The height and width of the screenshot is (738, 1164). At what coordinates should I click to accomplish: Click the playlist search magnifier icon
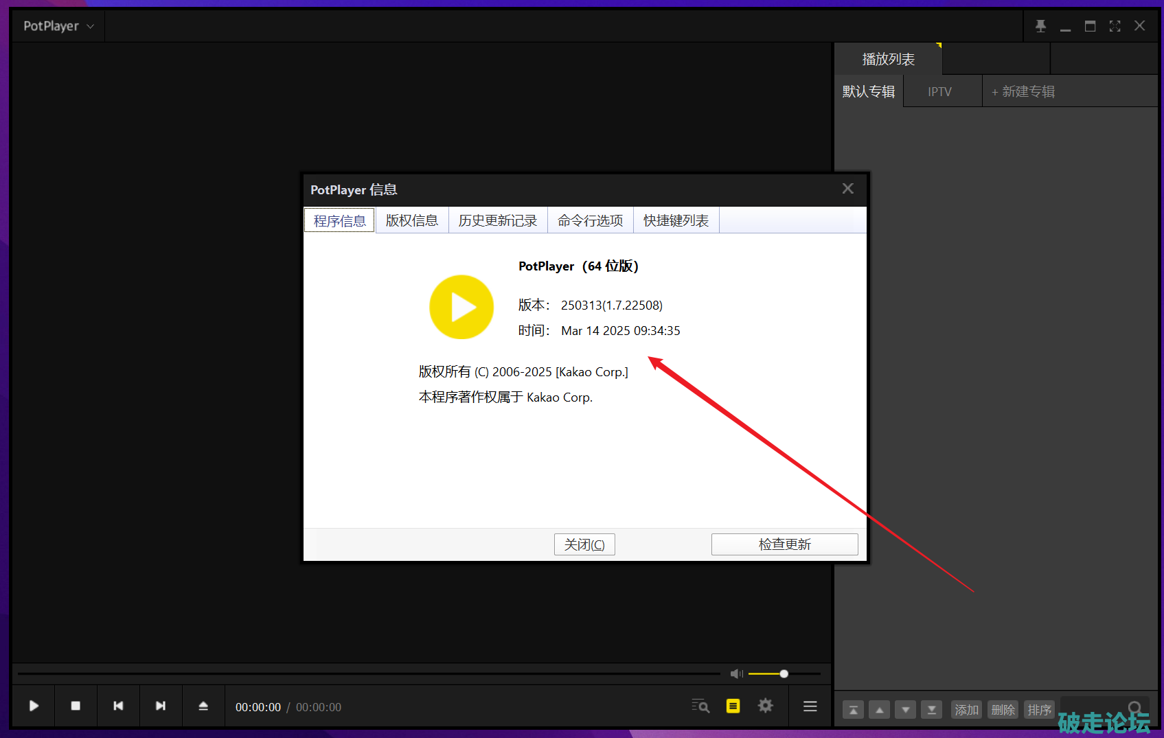pos(1134,707)
